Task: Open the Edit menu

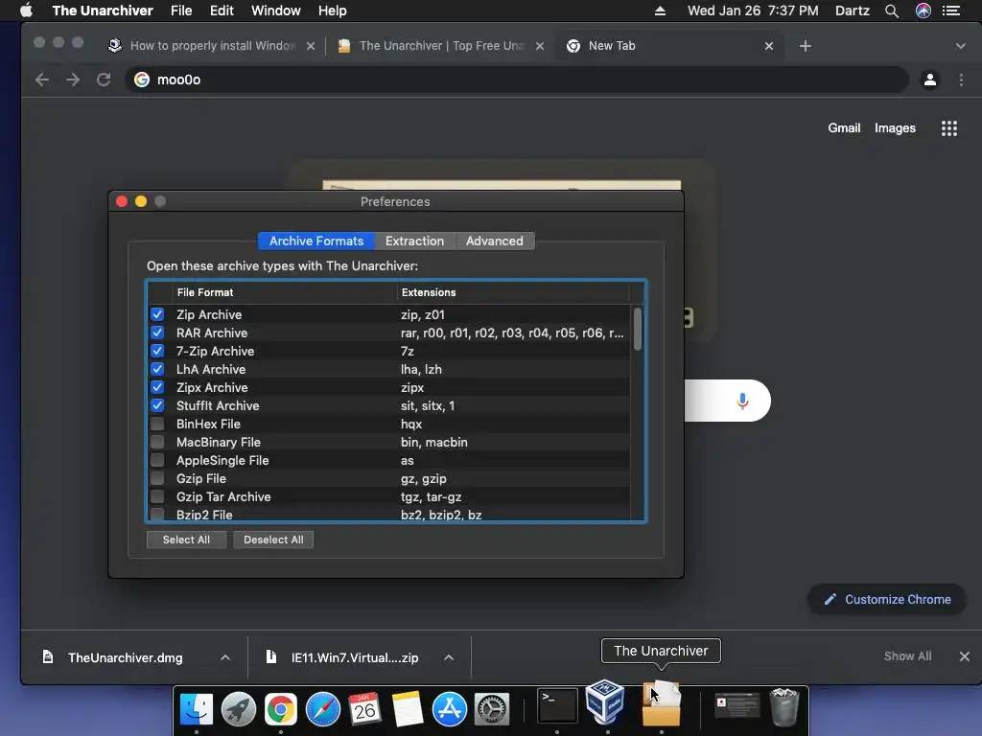Action: tap(222, 11)
